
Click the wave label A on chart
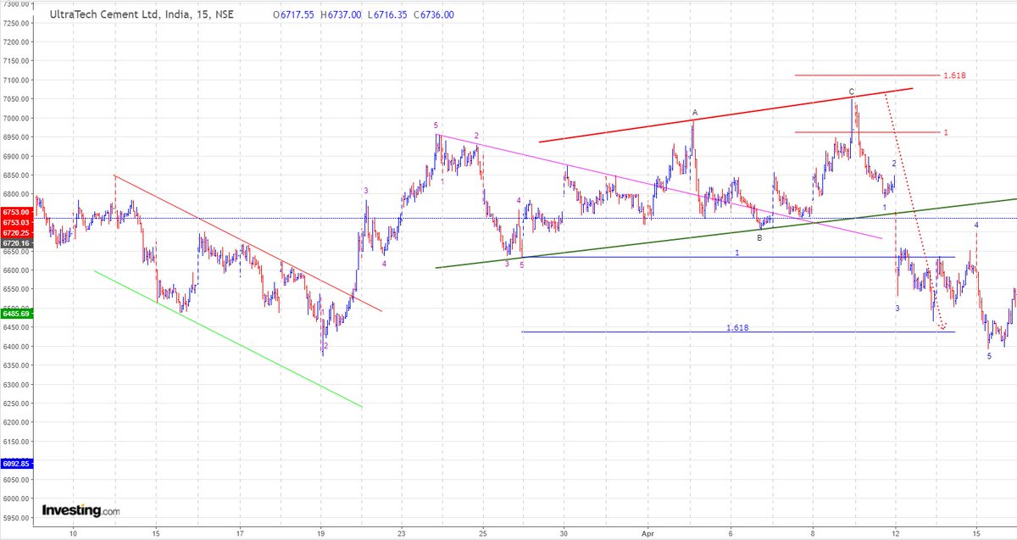click(x=695, y=112)
